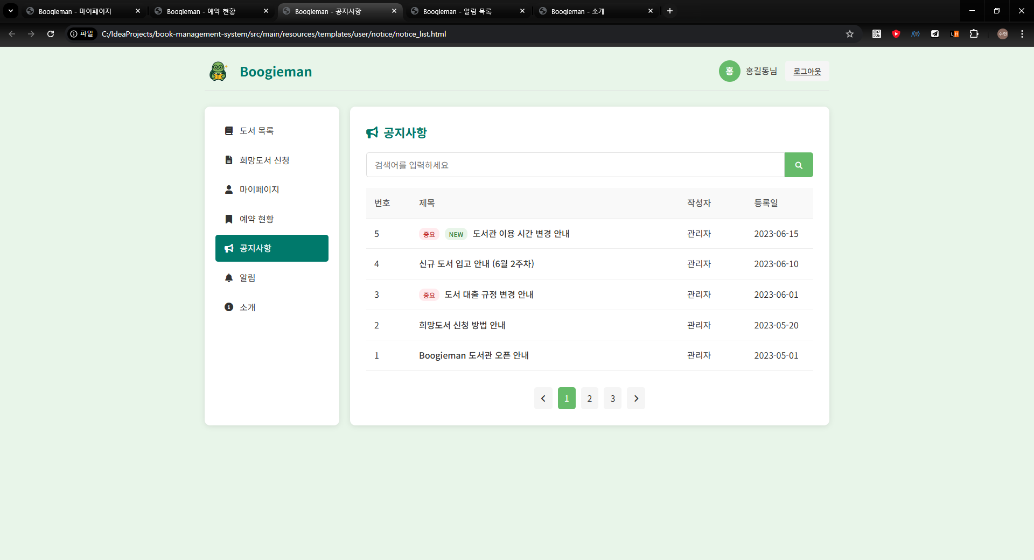
Task: Select 희망도서 신청 sidebar menu item
Action: [264, 160]
